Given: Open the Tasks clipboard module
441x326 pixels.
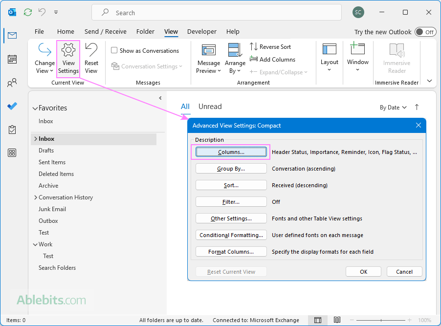Looking at the screenshot, I should (x=12, y=130).
